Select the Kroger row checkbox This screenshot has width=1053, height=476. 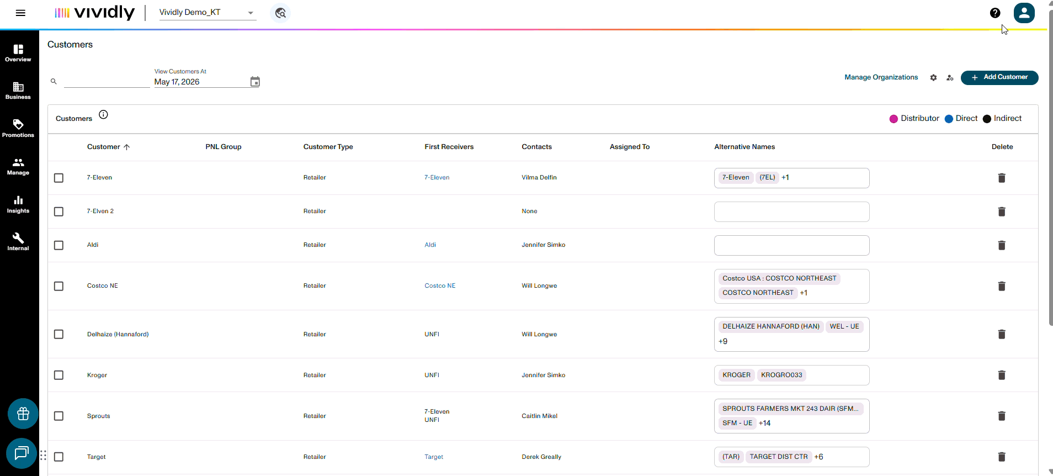tap(59, 375)
